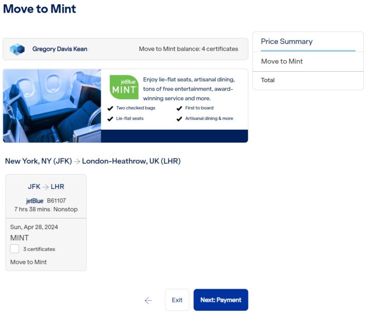Click the Mint cabin seat photo
Viewport: 367px width, 314px height.
point(52,106)
